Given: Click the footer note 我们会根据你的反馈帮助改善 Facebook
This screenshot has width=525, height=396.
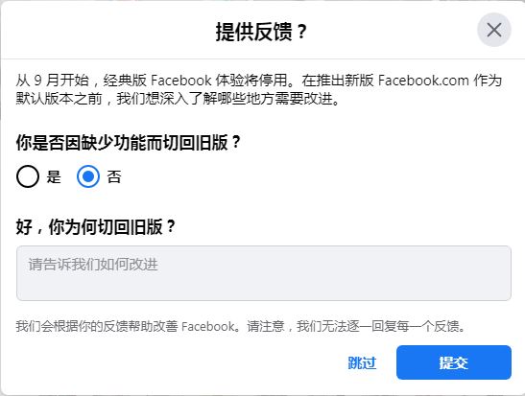Looking at the screenshot, I should 126,326.
